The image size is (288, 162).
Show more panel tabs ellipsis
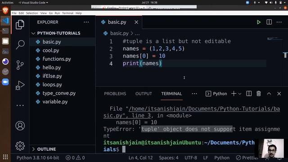[194, 94]
